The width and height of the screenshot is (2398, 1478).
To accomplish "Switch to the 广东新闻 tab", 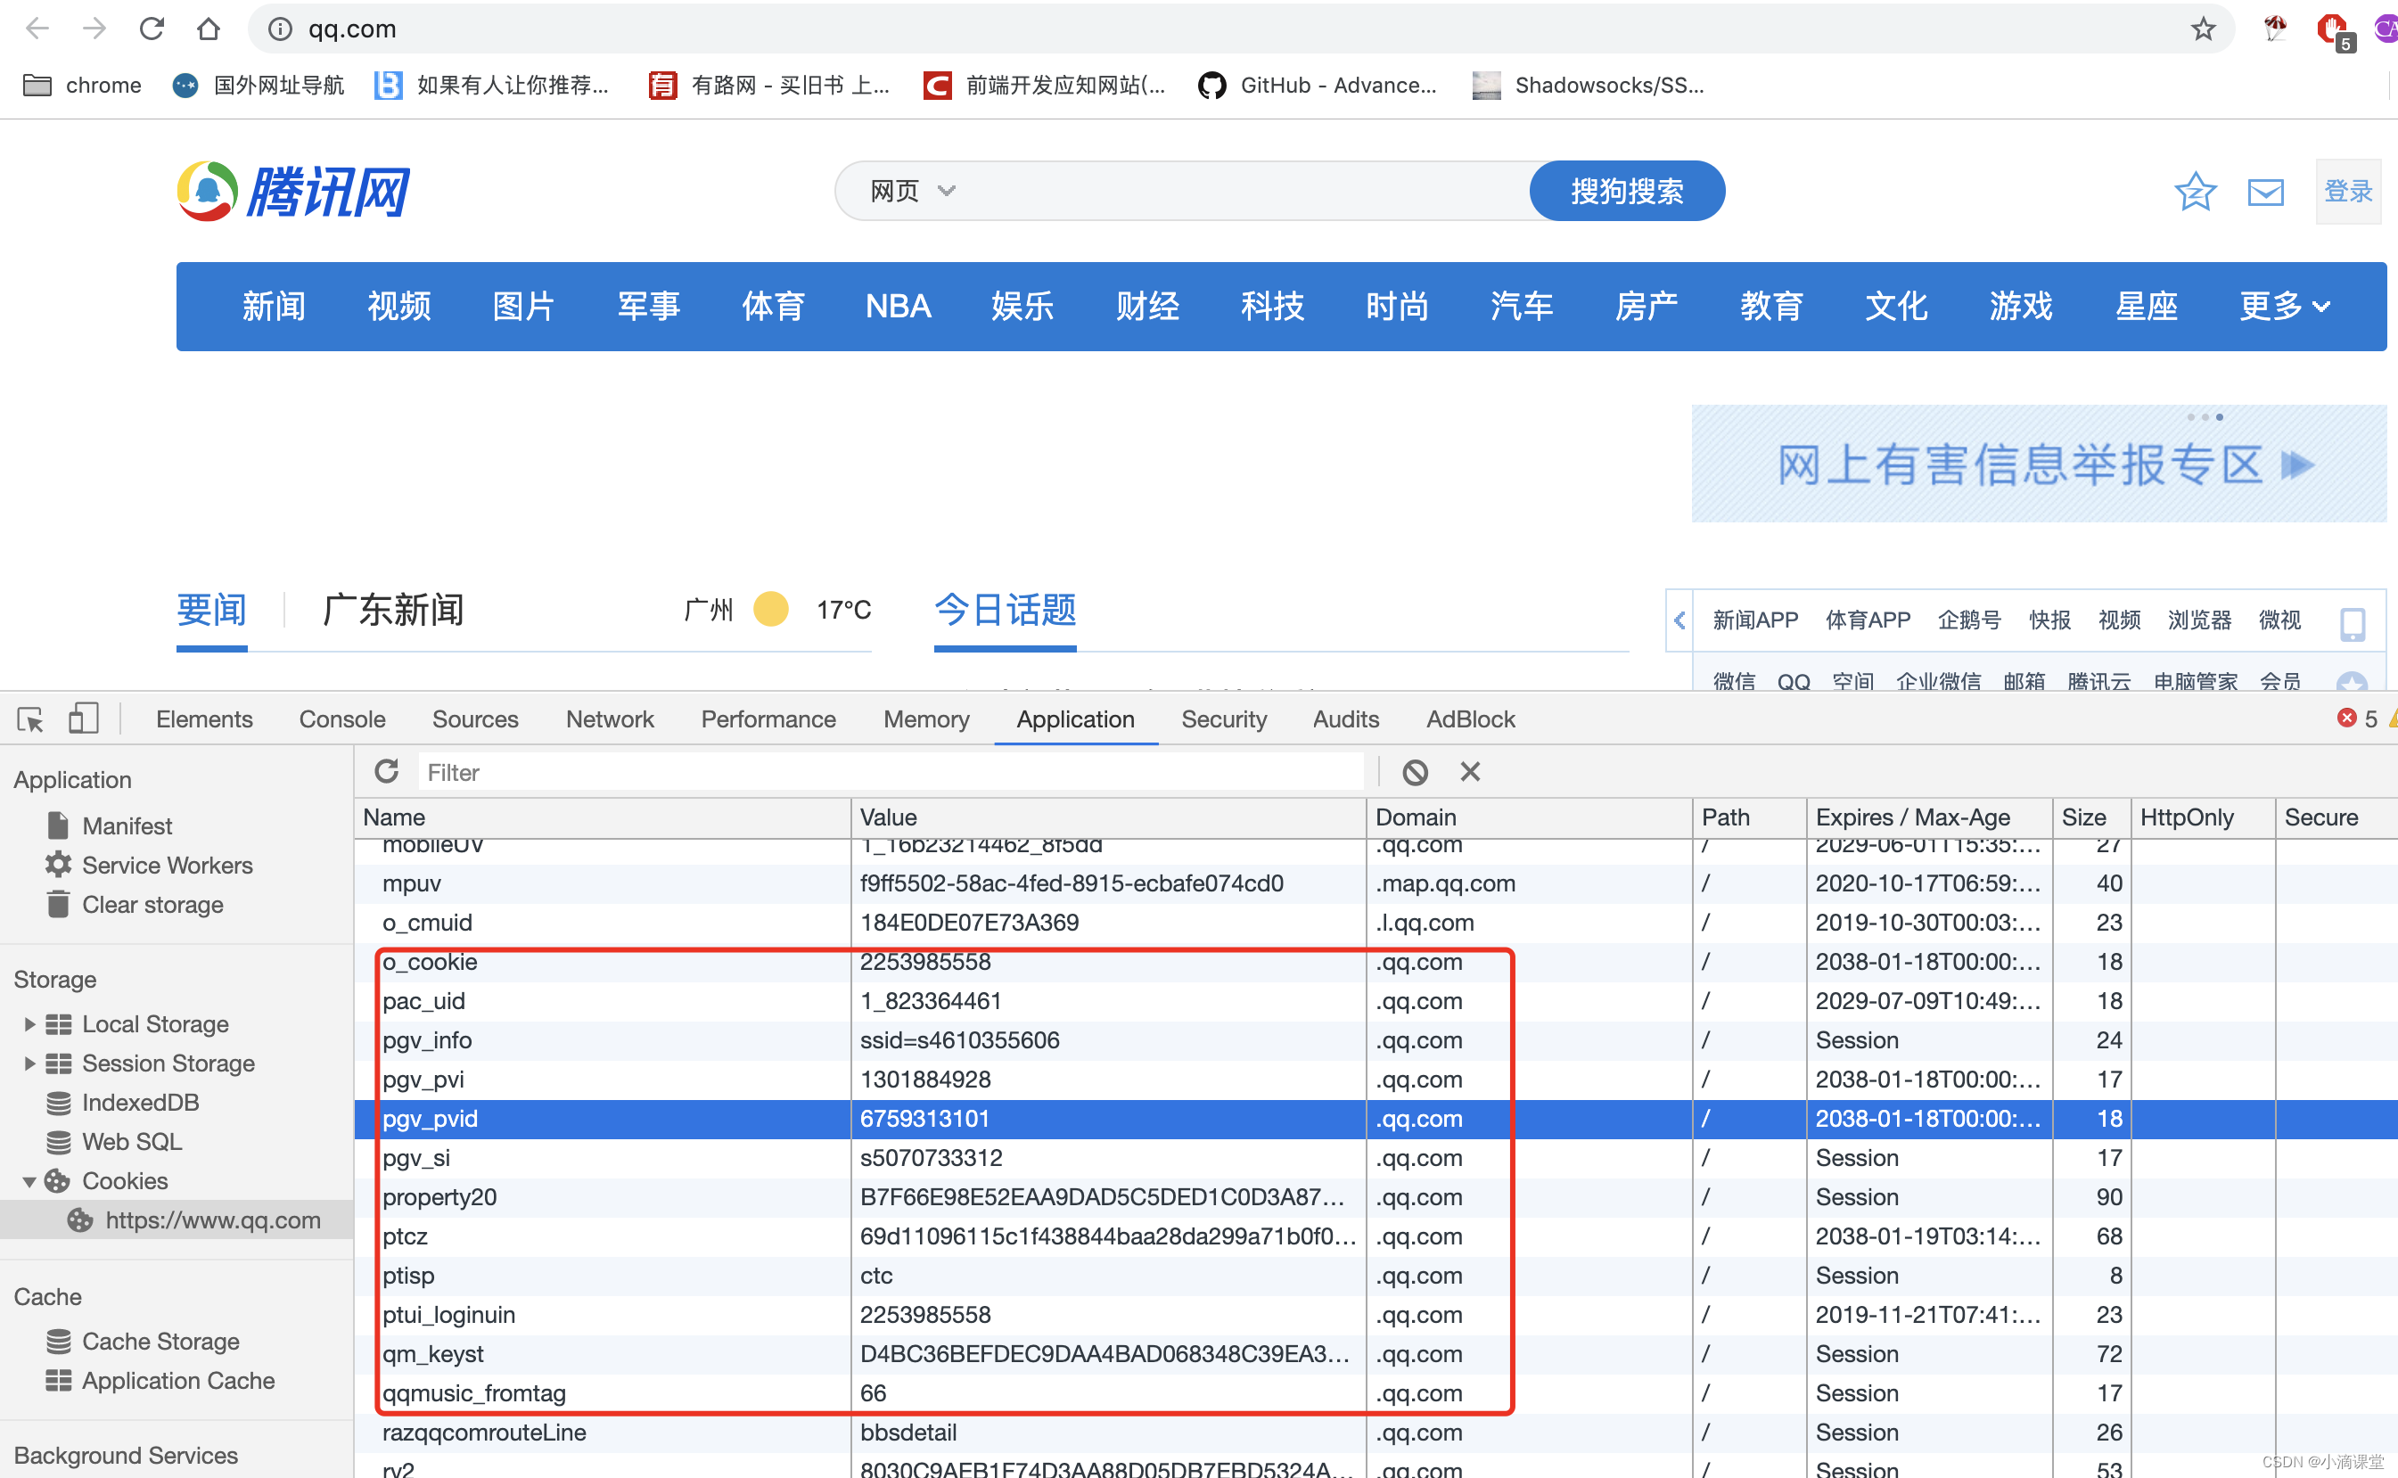I will (x=393, y=610).
